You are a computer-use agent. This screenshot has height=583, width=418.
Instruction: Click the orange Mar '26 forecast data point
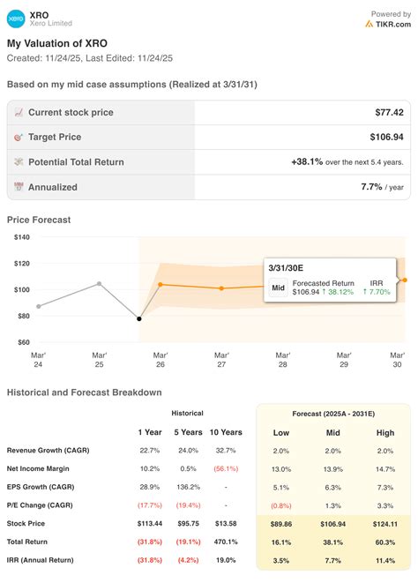[x=160, y=284]
